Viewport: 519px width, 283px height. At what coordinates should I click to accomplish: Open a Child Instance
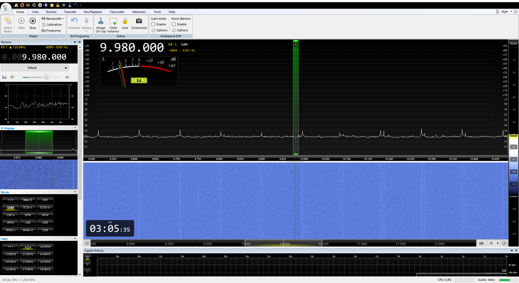(113, 22)
